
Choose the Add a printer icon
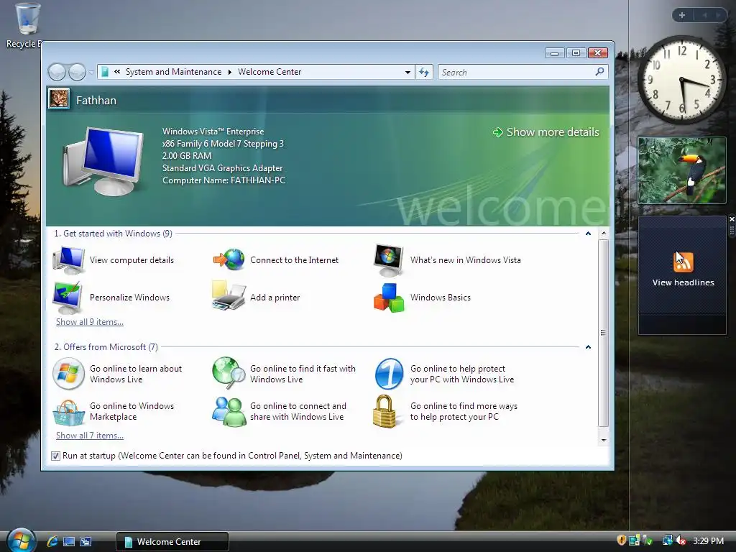(x=229, y=296)
